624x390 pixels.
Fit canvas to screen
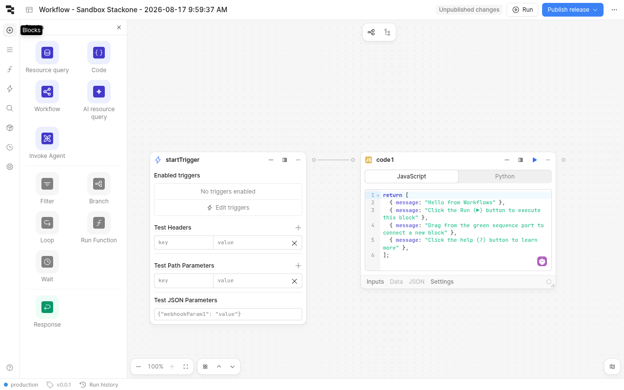(x=186, y=367)
